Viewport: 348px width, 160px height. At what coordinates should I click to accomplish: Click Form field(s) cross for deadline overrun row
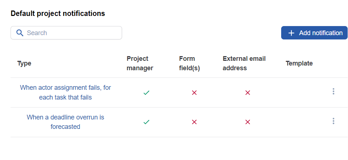[x=194, y=122]
